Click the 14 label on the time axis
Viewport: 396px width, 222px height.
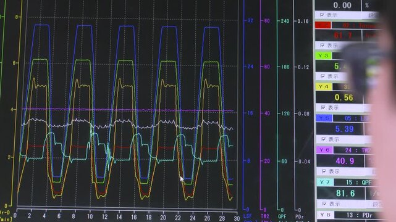[x=119, y=217]
